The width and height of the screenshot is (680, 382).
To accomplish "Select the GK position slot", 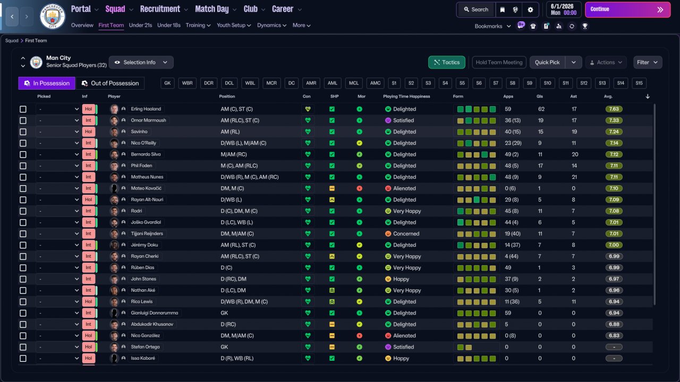I will (x=168, y=83).
